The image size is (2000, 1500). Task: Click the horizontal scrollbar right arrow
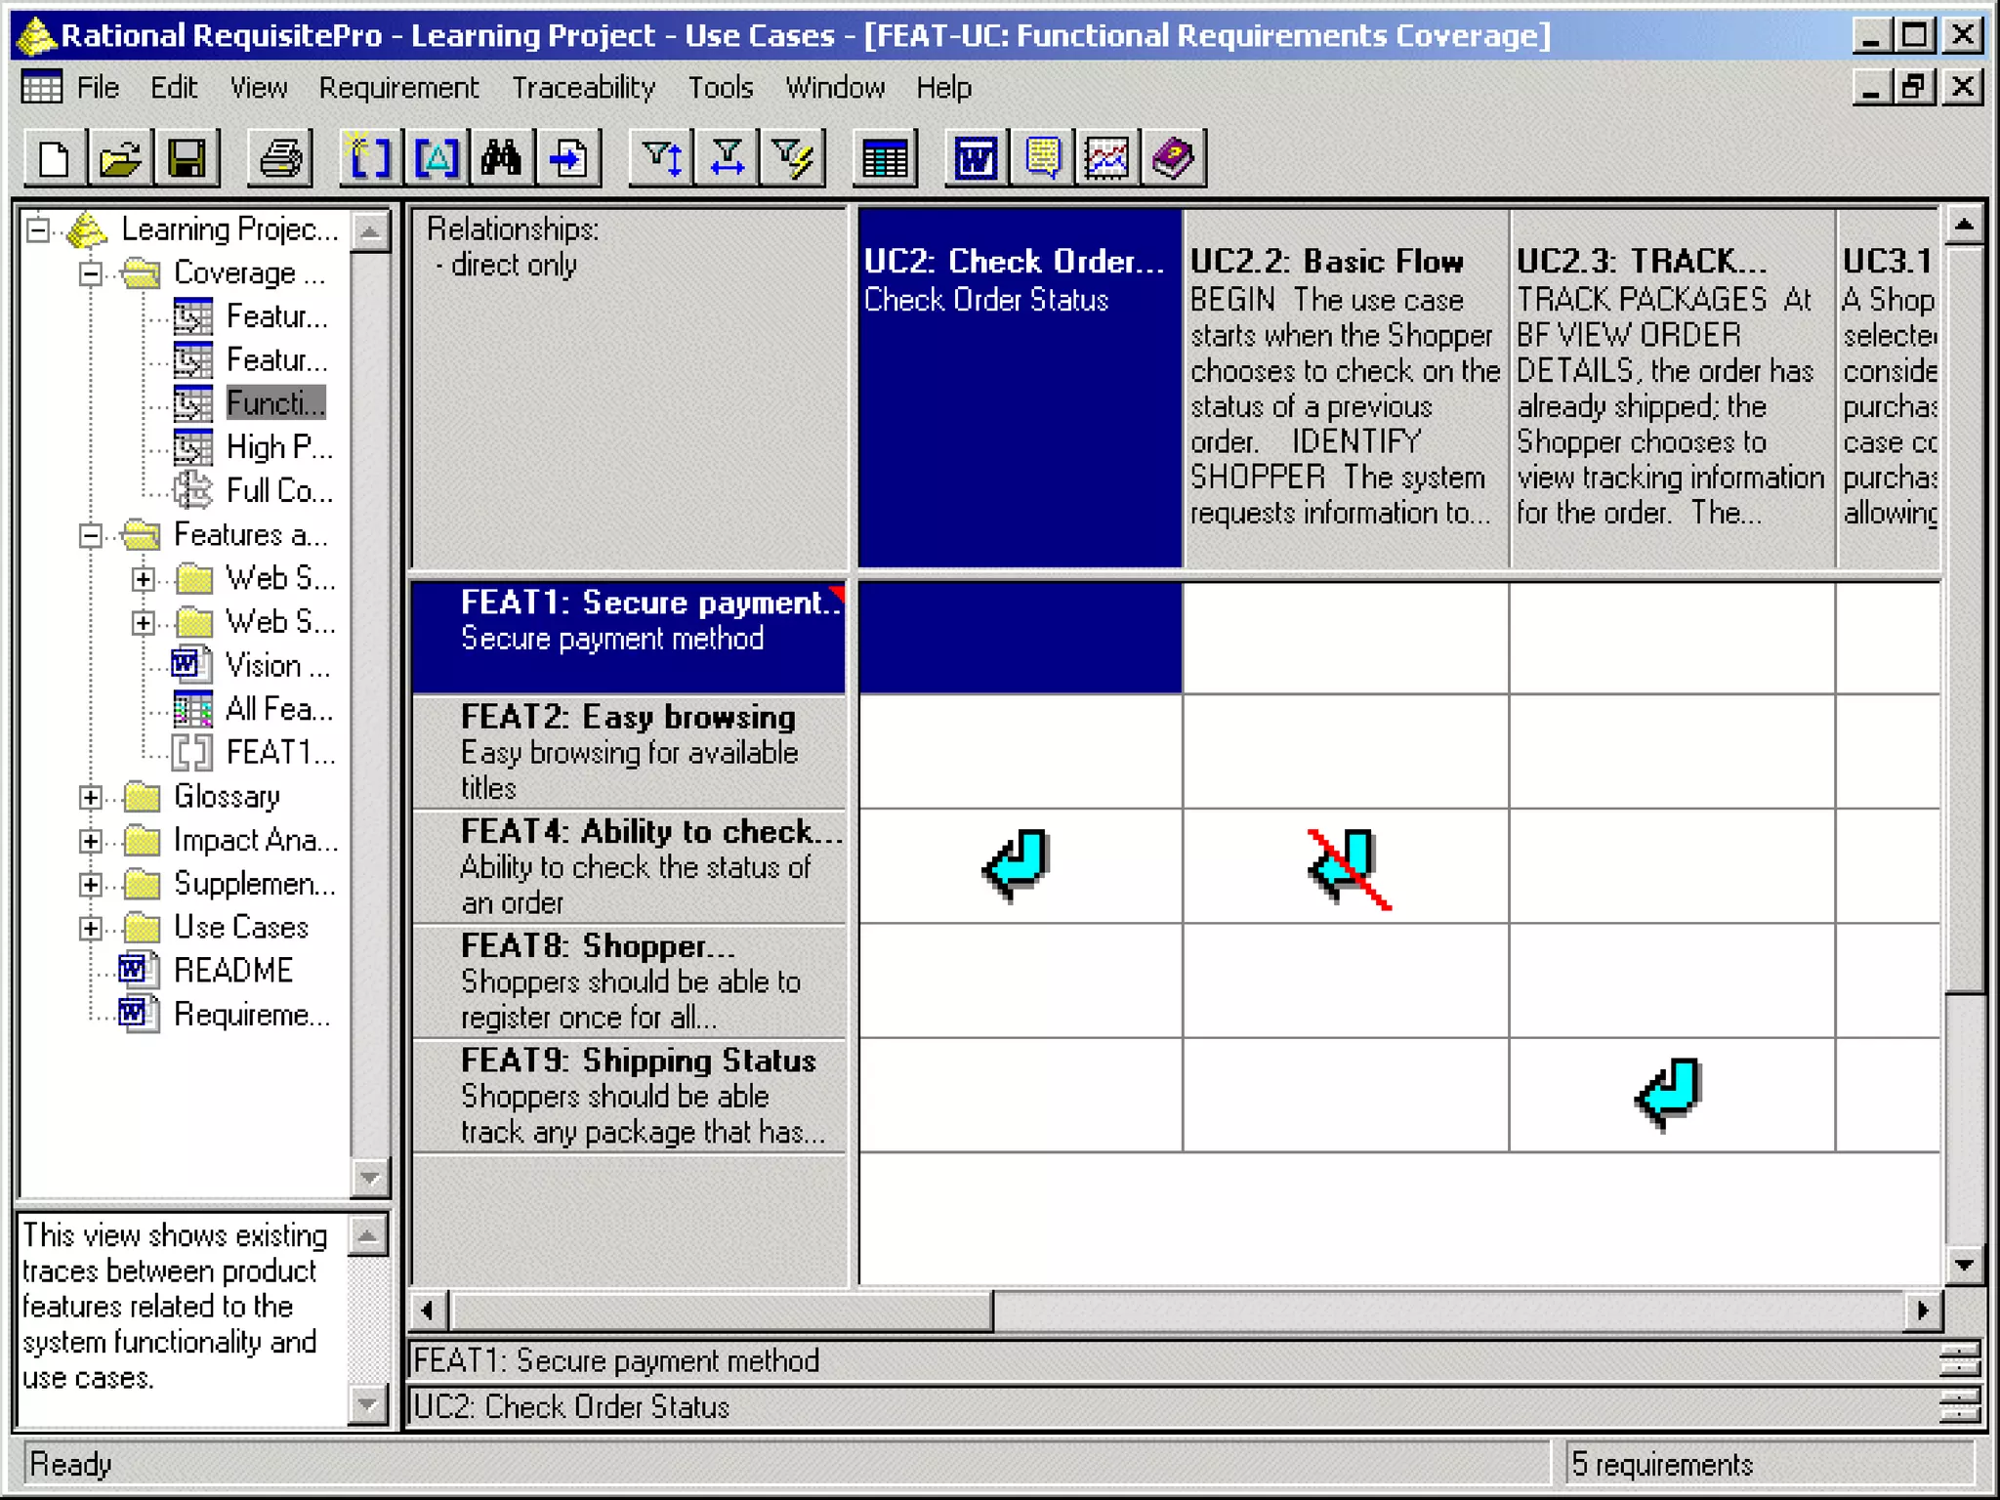1922,1310
